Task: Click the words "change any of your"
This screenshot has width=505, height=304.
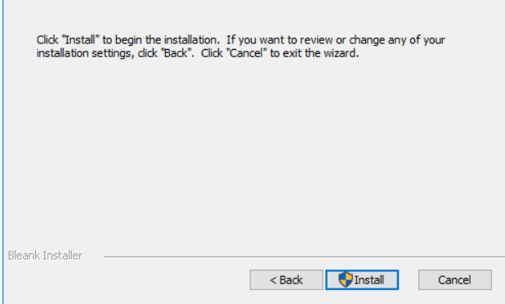Action: pyautogui.click(x=397, y=40)
